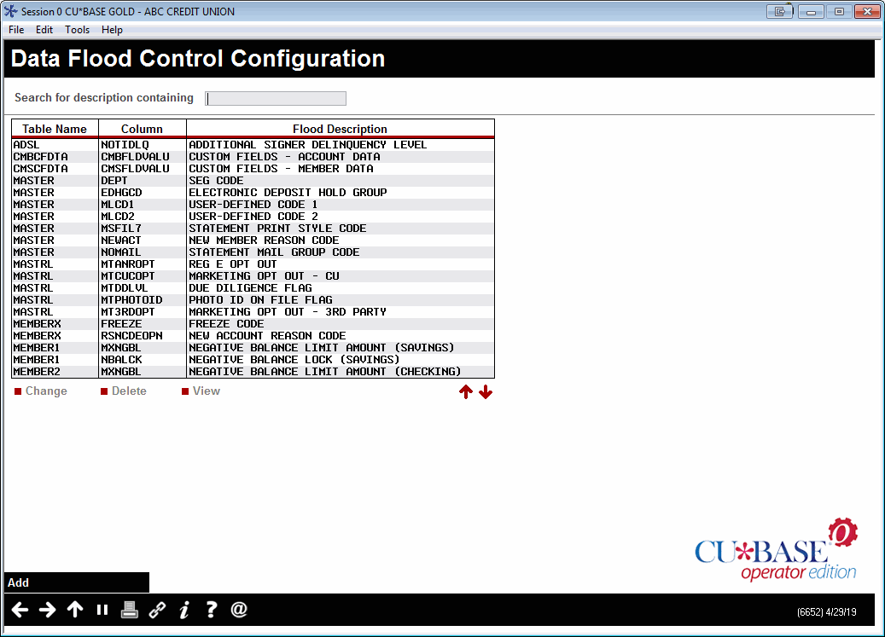
Task: Click the CU*BASE star icon in the title bar
Action: [11, 11]
